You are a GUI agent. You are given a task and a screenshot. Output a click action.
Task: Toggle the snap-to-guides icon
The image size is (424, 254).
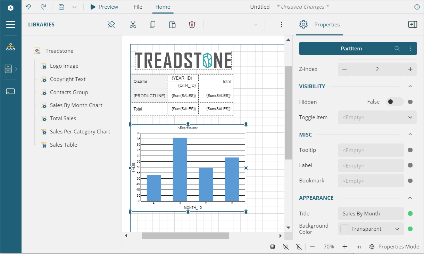tap(298, 247)
